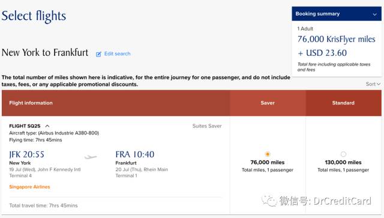Click the Edit search pencil icon
The image size is (384, 218).
(x=98, y=54)
